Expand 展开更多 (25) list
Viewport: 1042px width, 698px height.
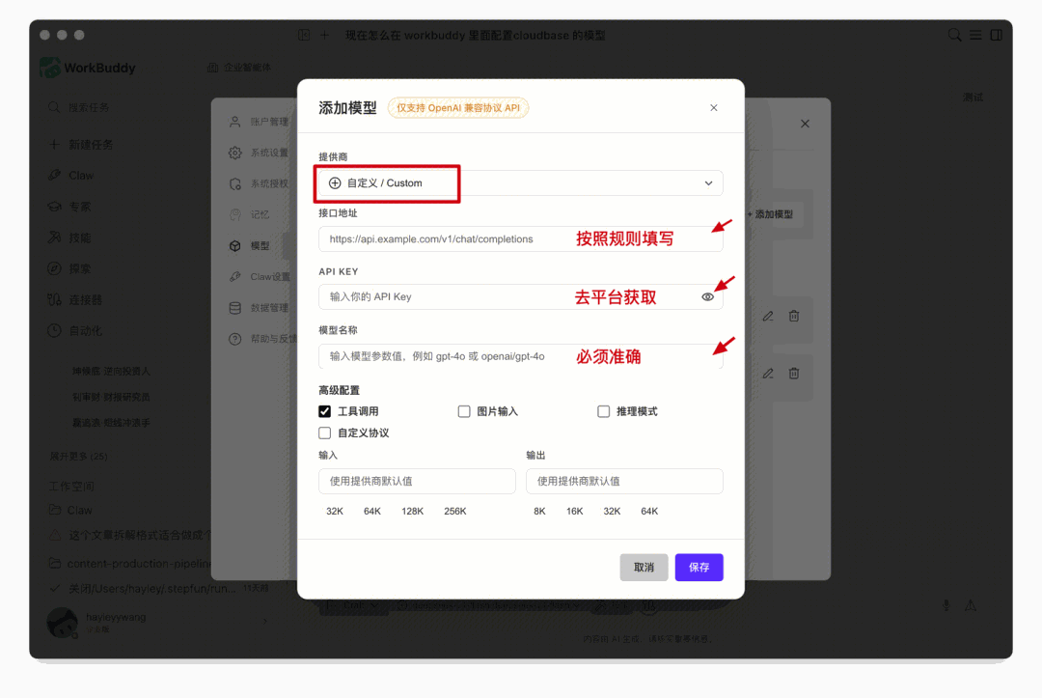[78, 456]
